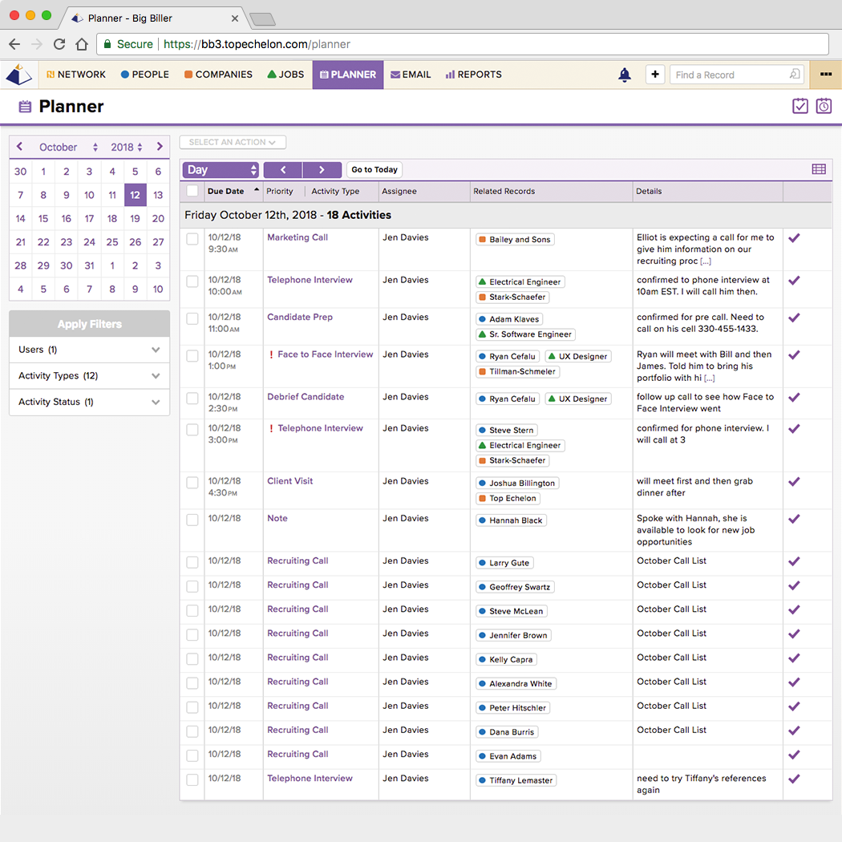842x842 pixels.
Task: Switch to grid view icon
Action: 819,169
